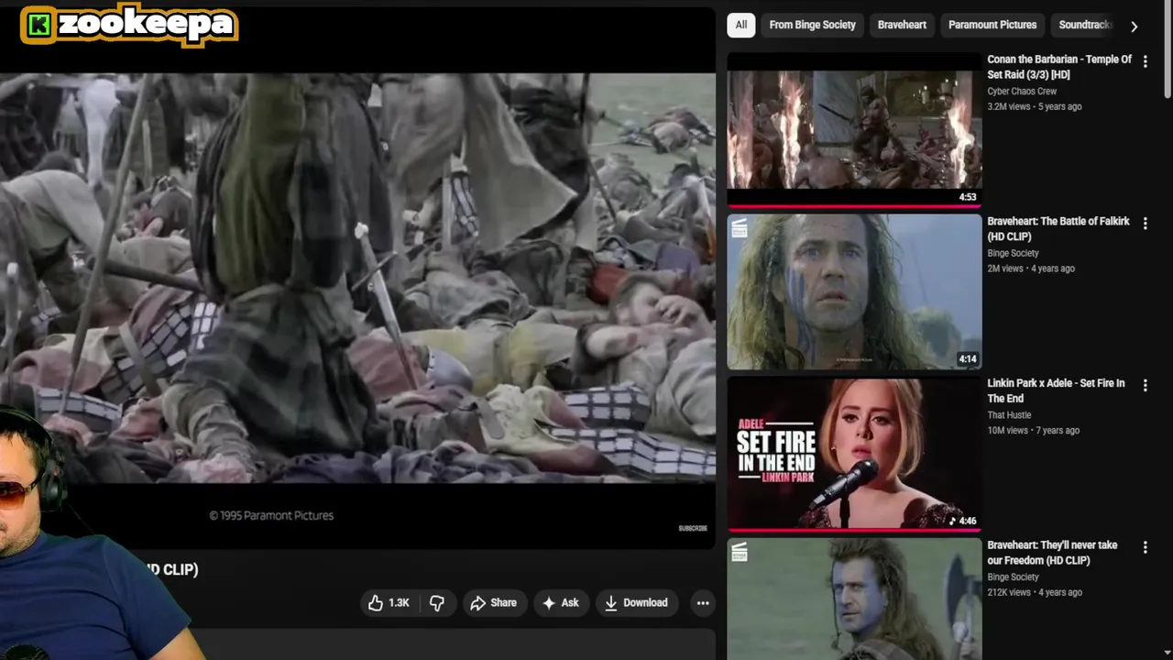Screen dimensions: 1173x660
Task: Click the '212K views • 4 years ago' text
Action: (1035, 592)
